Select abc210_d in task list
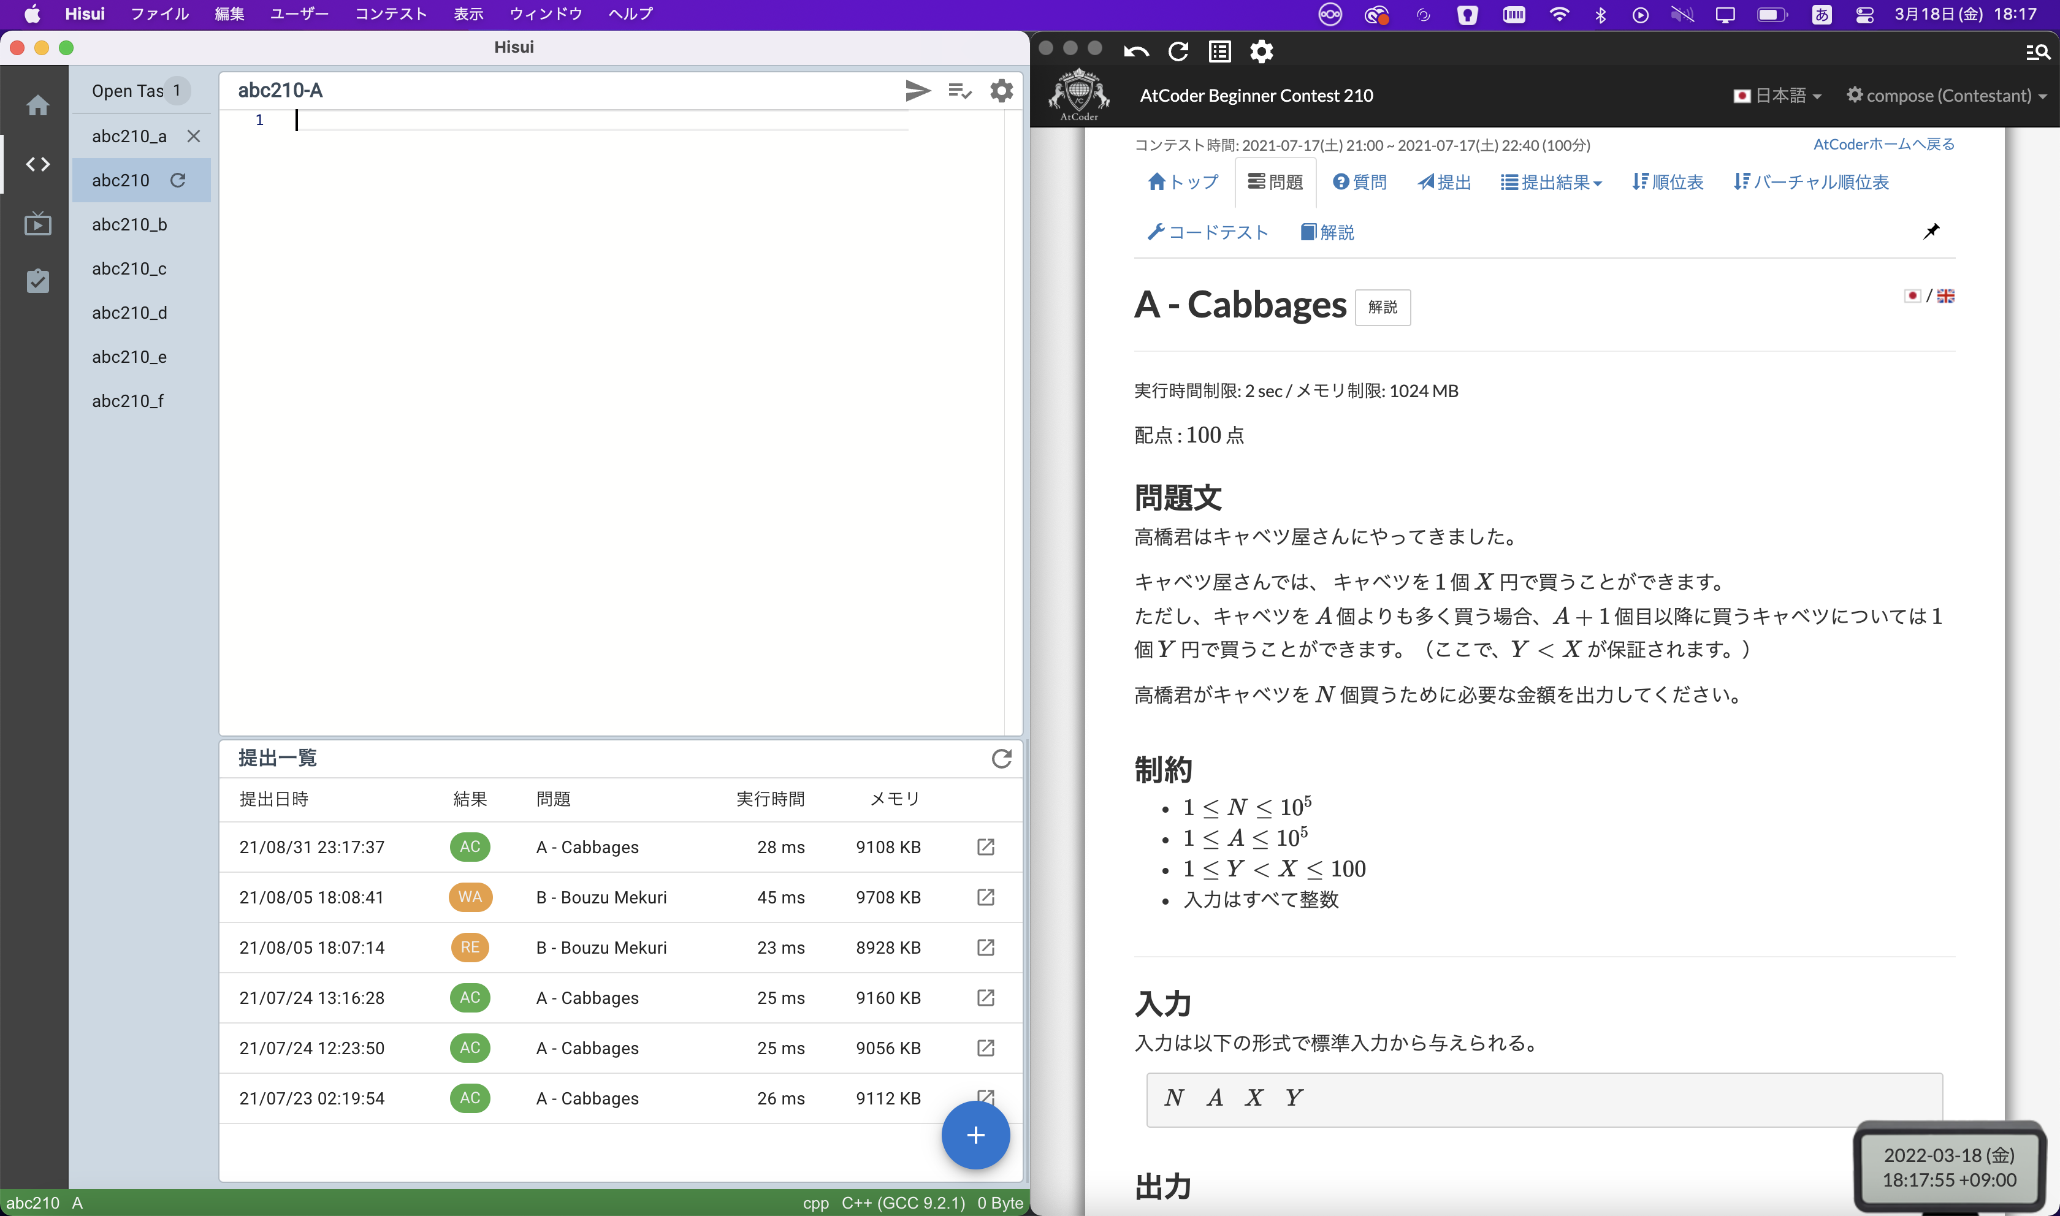 [x=129, y=313]
